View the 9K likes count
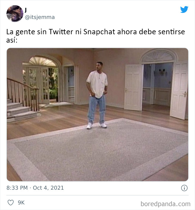The height and width of the screenshot is (210, 195). (21, 203)
